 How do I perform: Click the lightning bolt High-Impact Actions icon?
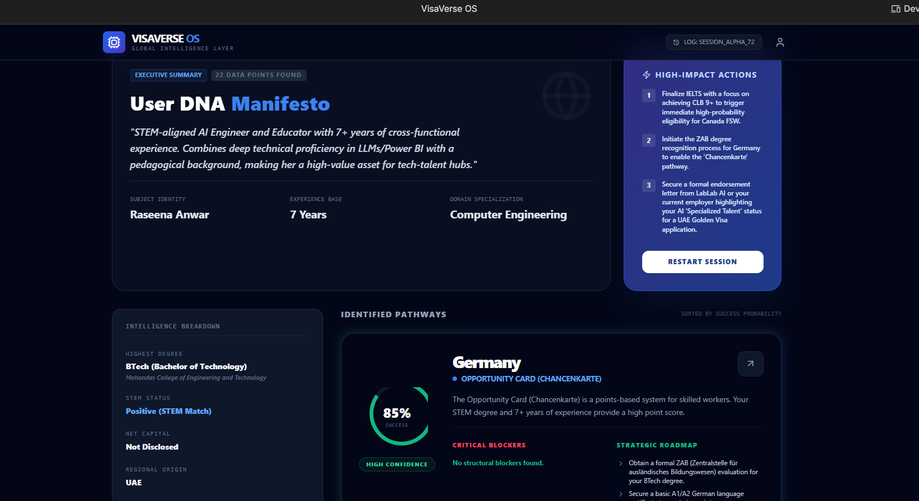click(x=647, y=75)
